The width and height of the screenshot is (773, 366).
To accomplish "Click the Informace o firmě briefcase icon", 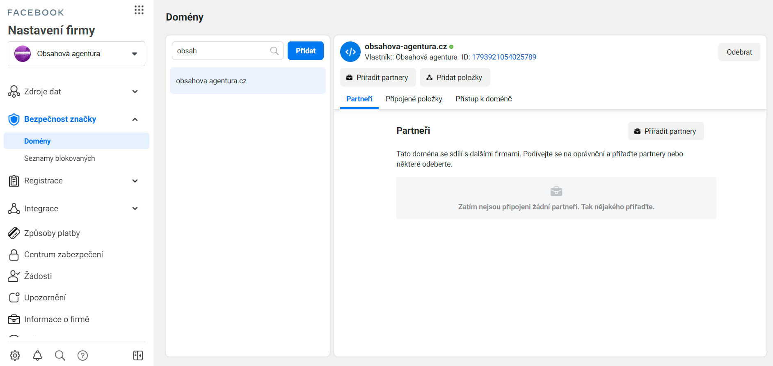I will tap(14, 319).
